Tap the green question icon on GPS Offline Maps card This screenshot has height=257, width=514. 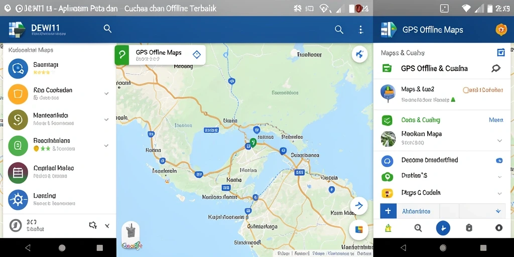tap(121, 55)
